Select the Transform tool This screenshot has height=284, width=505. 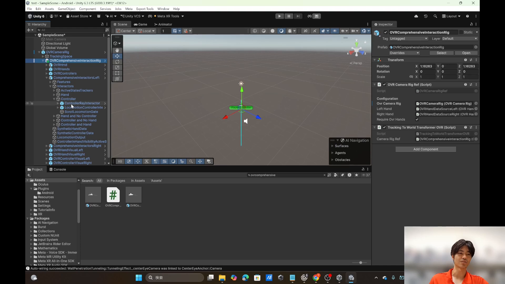(117, 79)
